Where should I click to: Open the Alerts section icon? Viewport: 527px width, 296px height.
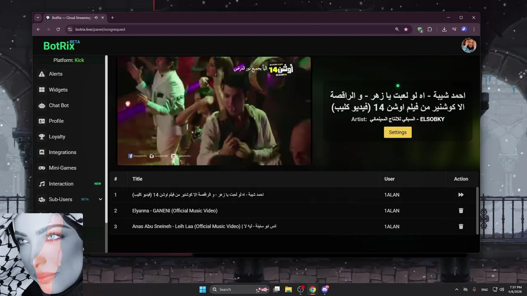[42, 74]
